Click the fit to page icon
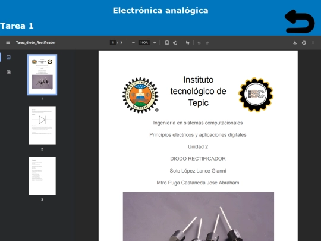Image resolution: width=321 pixels, height=241 pixels. click(x=167, y=43)
